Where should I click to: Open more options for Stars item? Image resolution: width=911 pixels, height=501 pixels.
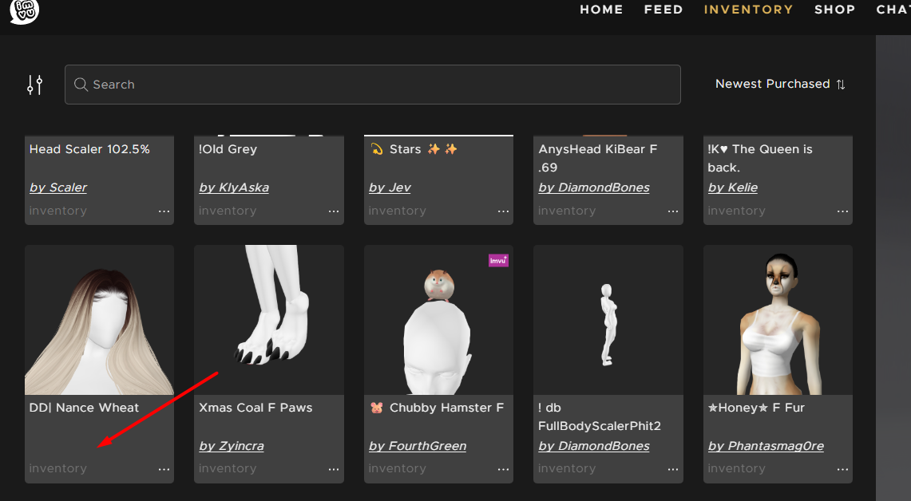(x=503, y=211)
